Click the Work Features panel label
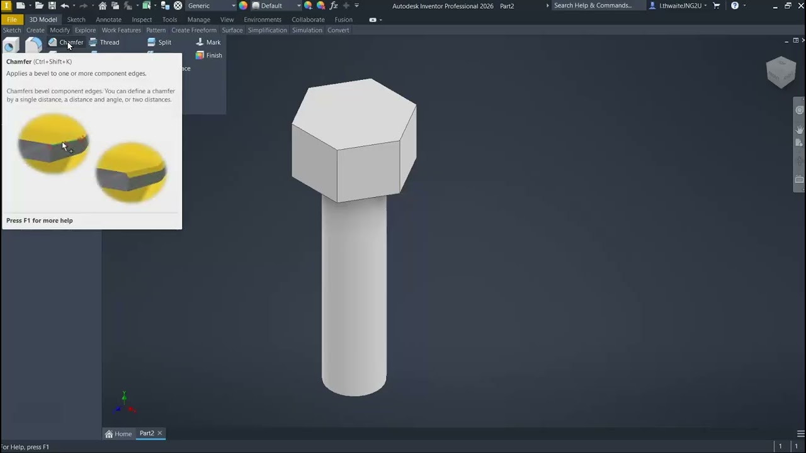806x453 pixels. (121, 30)
